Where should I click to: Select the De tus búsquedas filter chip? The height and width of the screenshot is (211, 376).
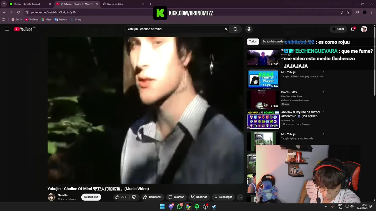273,42
